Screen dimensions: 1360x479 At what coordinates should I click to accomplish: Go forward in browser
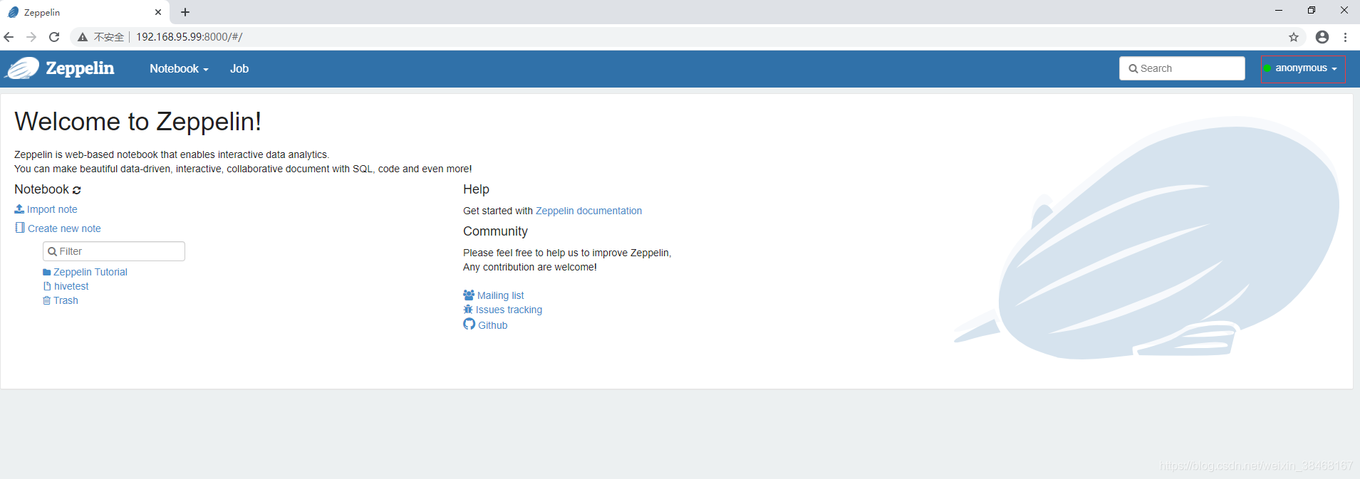(31, 37)
